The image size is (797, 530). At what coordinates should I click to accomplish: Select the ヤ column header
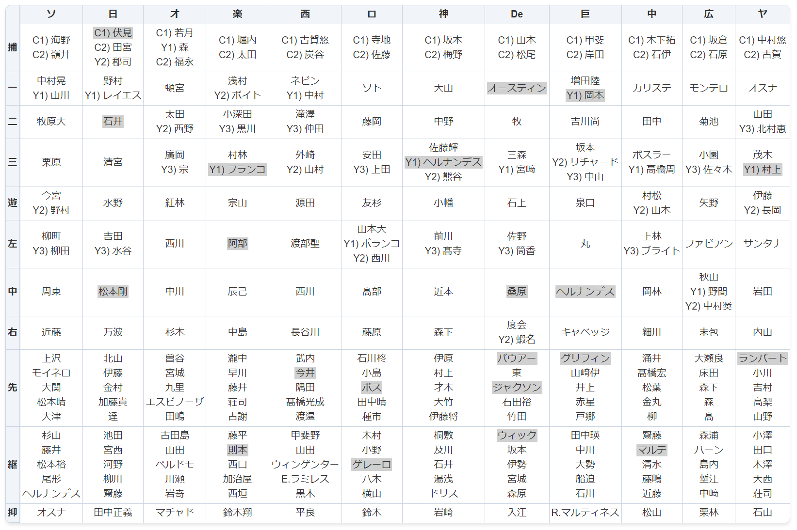pos(762,14)
